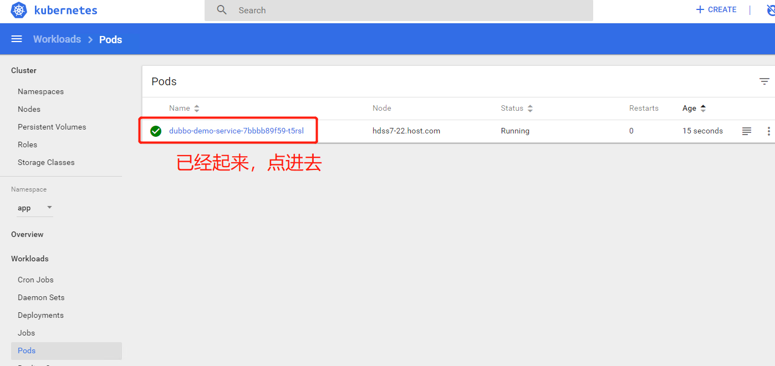Click the Kubernetes logo icon
Screen dimensions: 775x366
[x=19, y=11]
